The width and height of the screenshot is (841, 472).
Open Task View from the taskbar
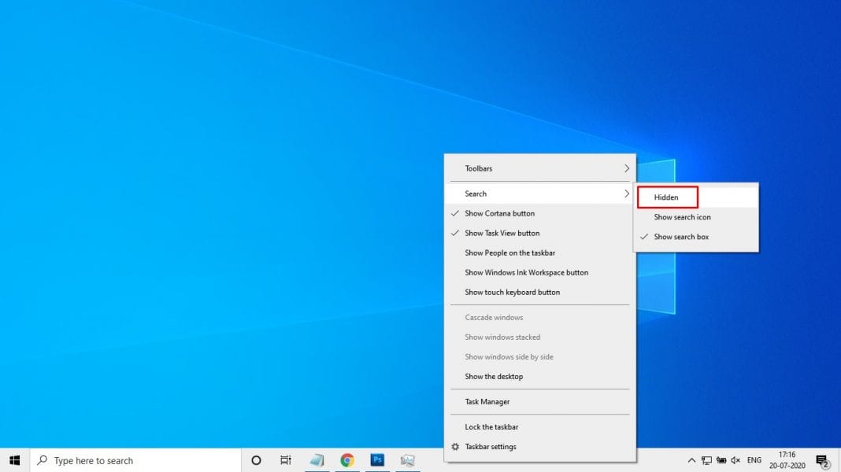pyautogui.click(x=285, y=460)
